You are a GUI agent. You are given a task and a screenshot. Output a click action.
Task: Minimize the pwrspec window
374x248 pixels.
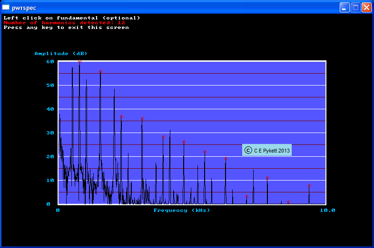344,8
